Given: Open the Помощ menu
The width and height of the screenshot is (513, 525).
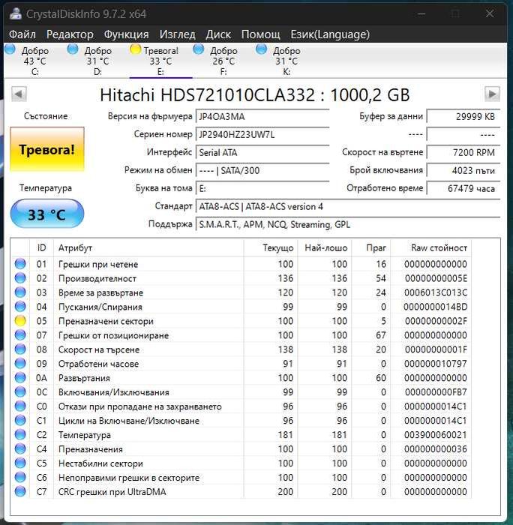Looking at the screenshot, I should tap(260, 34).
